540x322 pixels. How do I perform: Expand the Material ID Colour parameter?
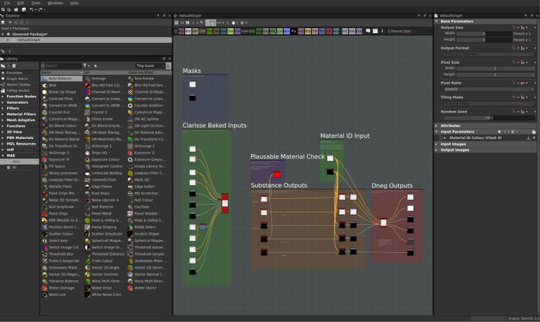[x=445, y=138]
